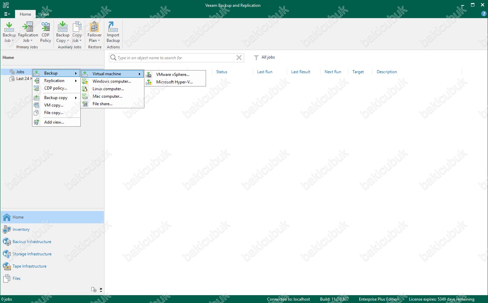
Task: Click the help question mark icon
Action: click(484, 14)
